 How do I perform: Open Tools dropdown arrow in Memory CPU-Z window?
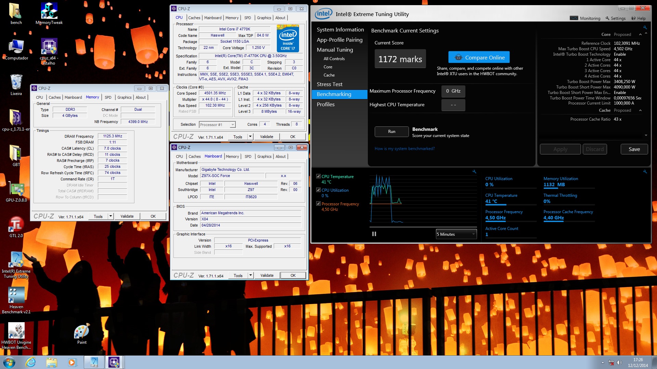point(111,216)
